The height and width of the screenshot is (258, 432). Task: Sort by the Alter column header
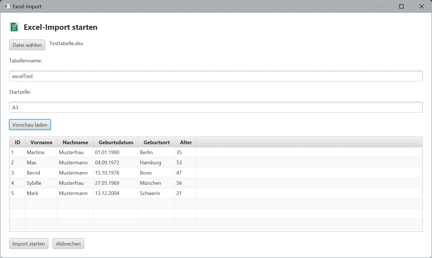(x=186, y=142)
